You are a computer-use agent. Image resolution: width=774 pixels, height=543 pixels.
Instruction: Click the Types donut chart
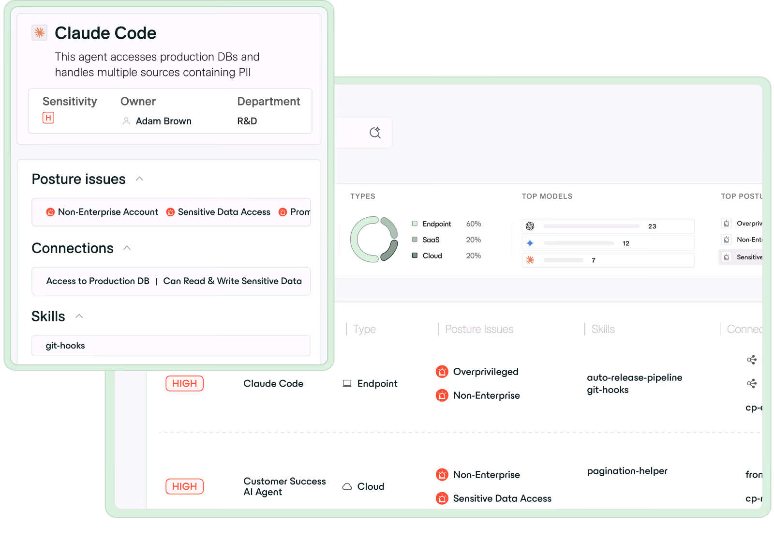(x=374, y=239)
